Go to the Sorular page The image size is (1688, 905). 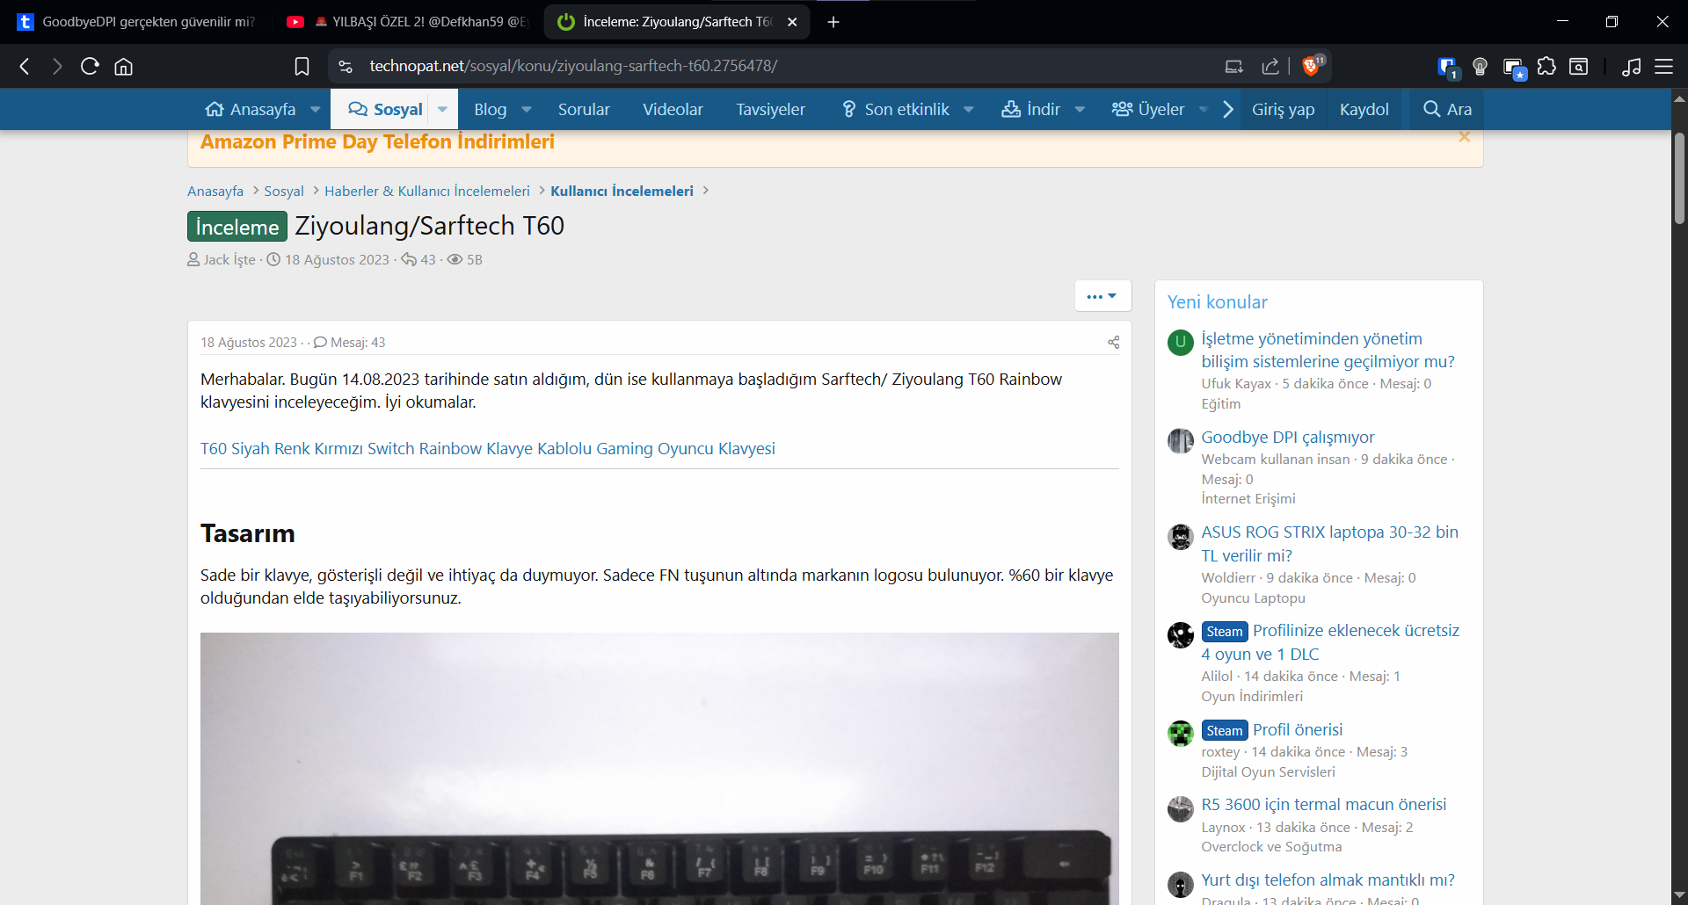pyautogui.click(x=584, y=109)
